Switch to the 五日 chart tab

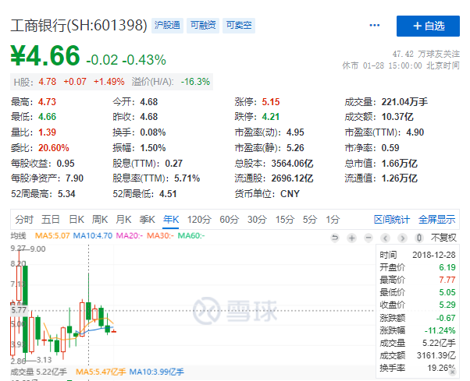[50, 220]
